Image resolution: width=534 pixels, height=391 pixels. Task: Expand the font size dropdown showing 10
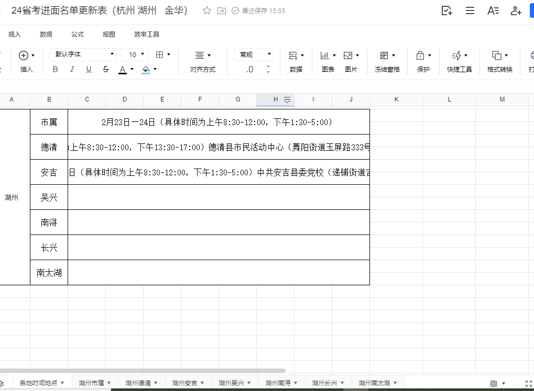[135, 54]
